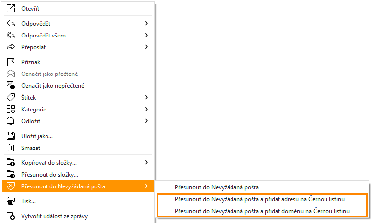Expand the Kopírovat do složky submenu arrow
371x223 pixels.
tap(147, 162)
